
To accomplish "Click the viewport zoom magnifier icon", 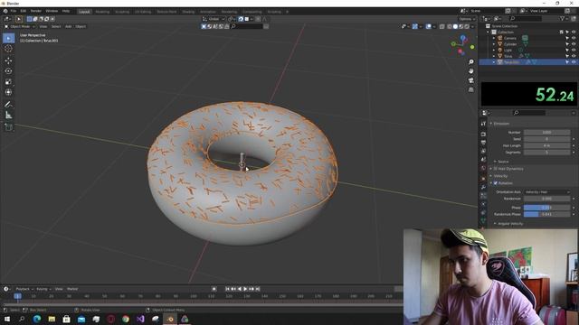I will coord(471,62).
